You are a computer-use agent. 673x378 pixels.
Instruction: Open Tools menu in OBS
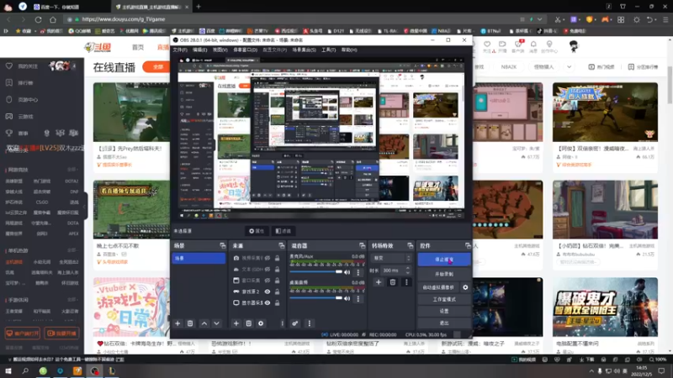328,50
